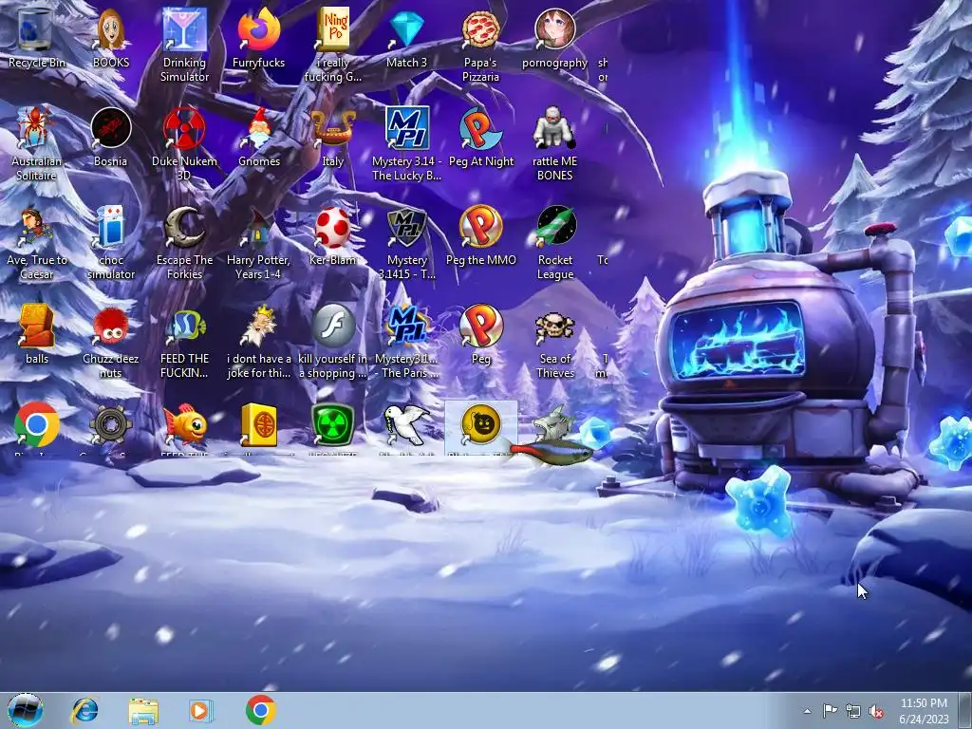
Task: Select the i dont have a joke king icon
Action: point(258,327)
